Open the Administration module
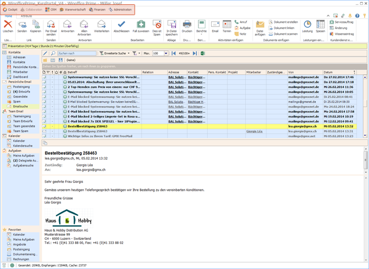 point(120,10)
